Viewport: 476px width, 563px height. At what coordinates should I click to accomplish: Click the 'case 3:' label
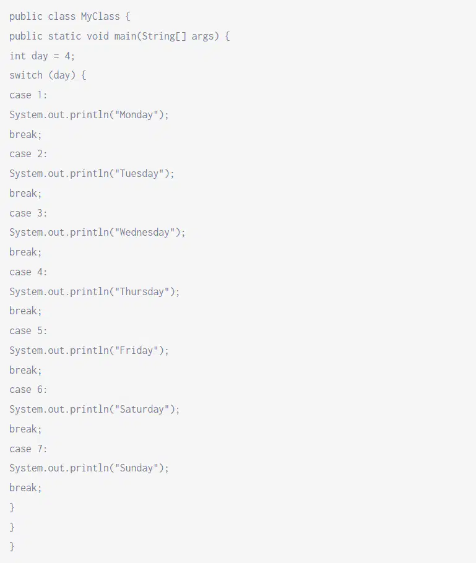click(28, 213)
